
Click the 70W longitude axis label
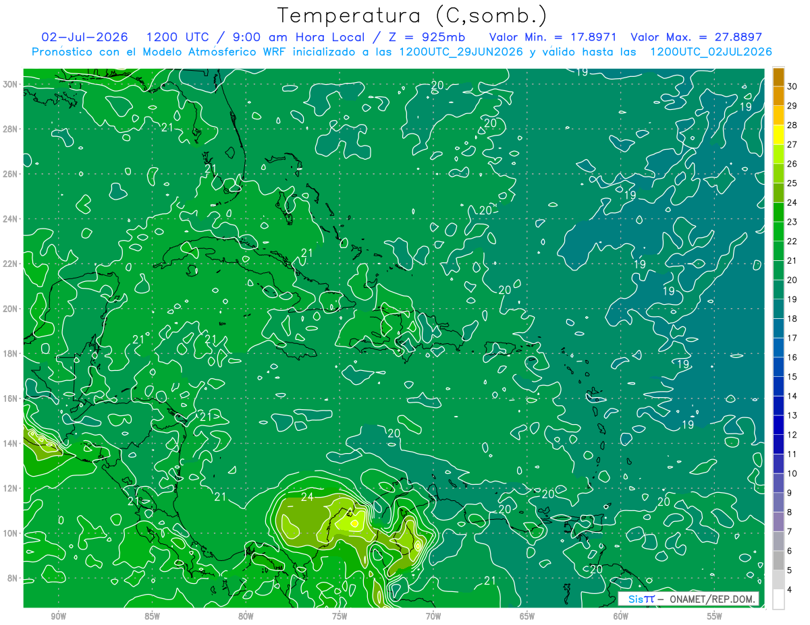point(433,617)
